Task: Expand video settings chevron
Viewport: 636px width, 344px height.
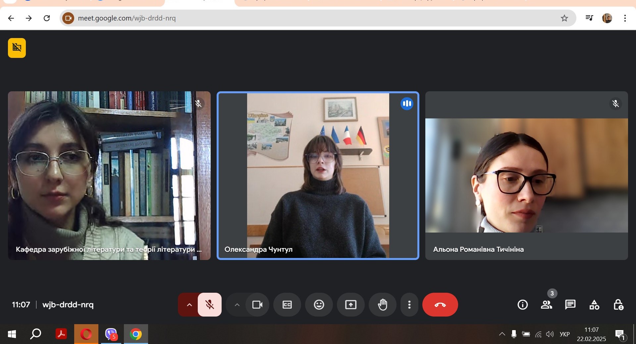Action: point(237,305)
